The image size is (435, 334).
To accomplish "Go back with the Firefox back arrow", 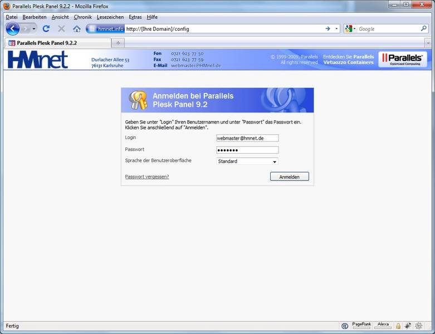I will tap(12, 29).
